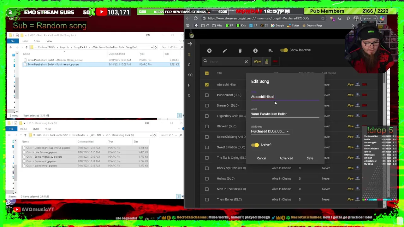This screenshot has width=404, height=227.
Task: Clear the songlist search with the X
Action: click(x=246, y=61)
